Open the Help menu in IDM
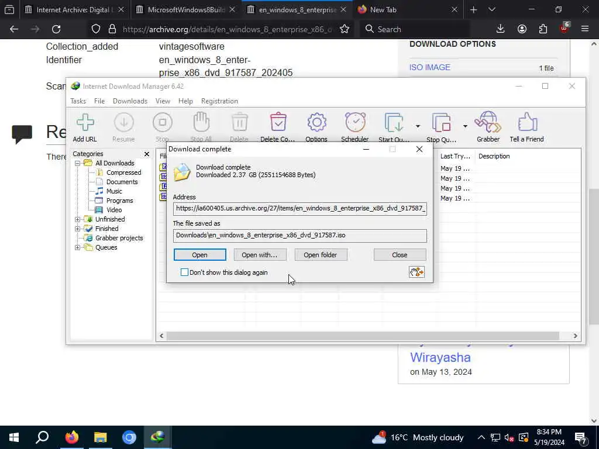The image size is (599, 449). [x=185, y=101]
